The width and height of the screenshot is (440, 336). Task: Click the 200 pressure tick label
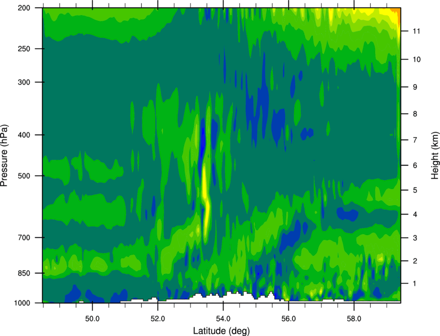(x=24, y=8)
